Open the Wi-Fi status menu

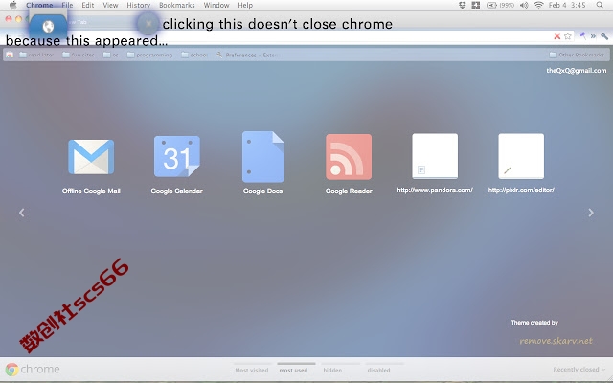(x=538, y=5)
